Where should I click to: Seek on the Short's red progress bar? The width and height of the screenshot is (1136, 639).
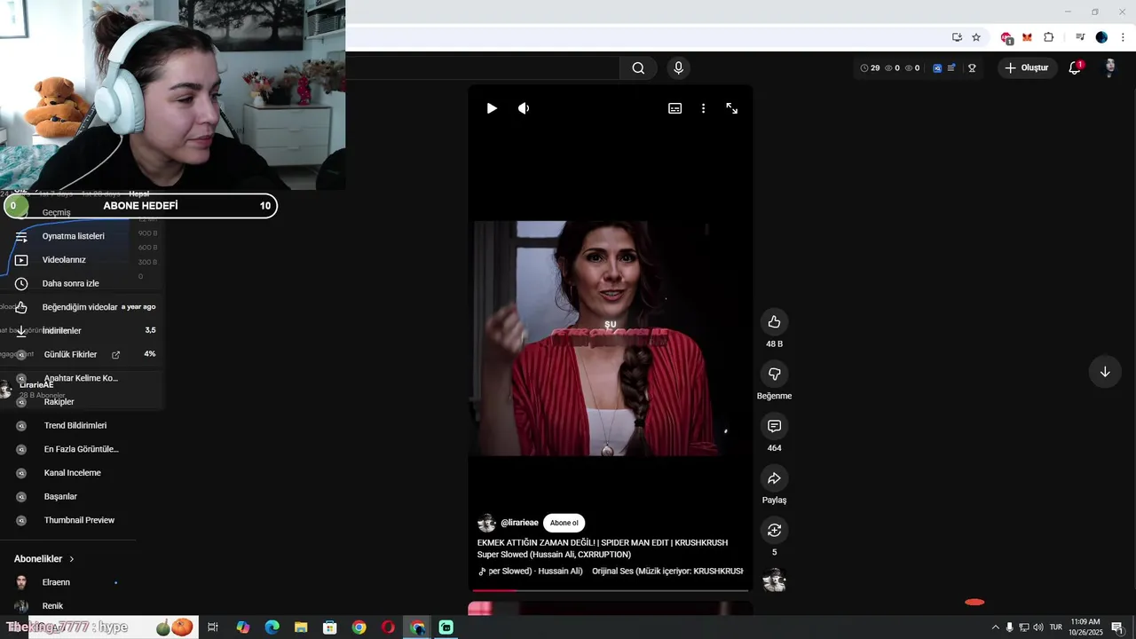pyautogui.click(x=611, y=589)
